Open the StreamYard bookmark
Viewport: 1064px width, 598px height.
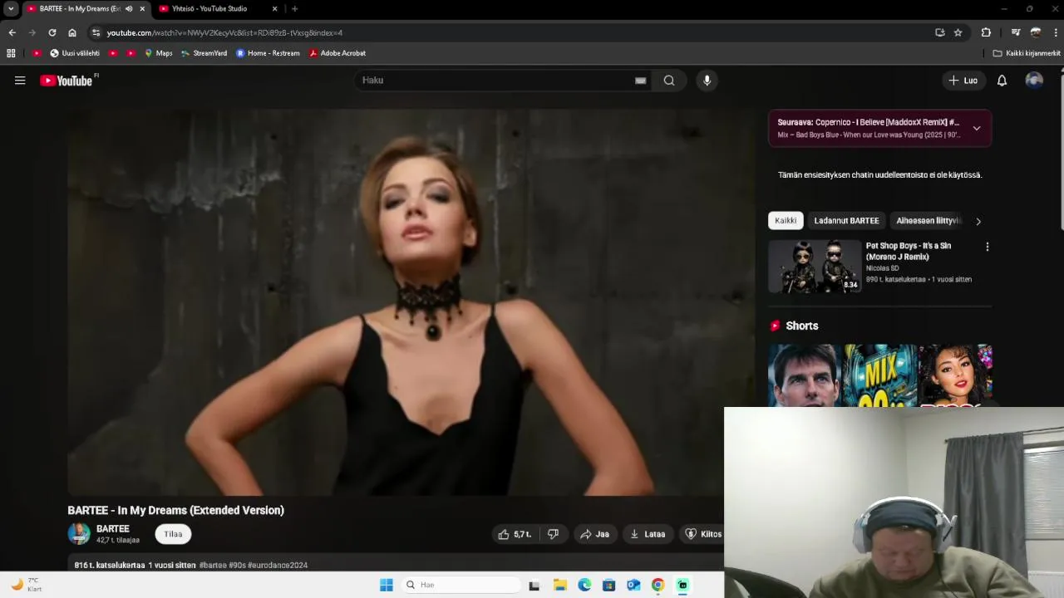[204, 53]
